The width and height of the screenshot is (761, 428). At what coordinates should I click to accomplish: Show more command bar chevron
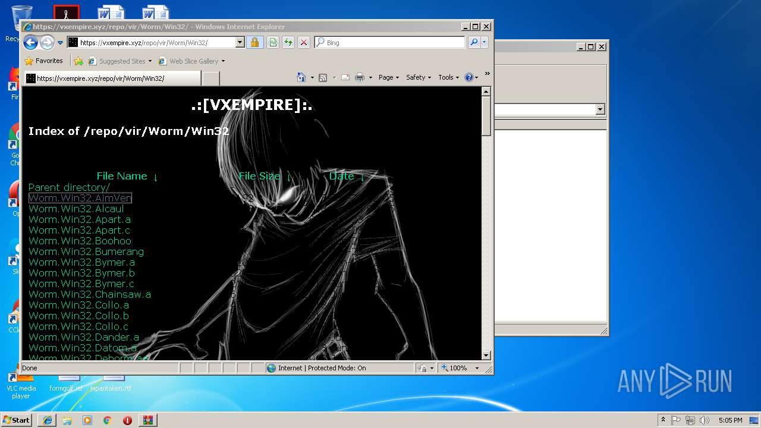(487, 74)
